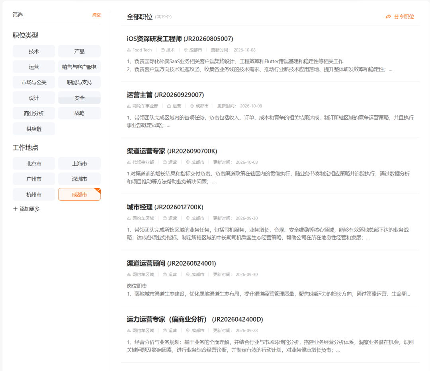Open the iOS资深研发工程师 job posting
This screenshot has width=430, height=371.
point(180,39)
